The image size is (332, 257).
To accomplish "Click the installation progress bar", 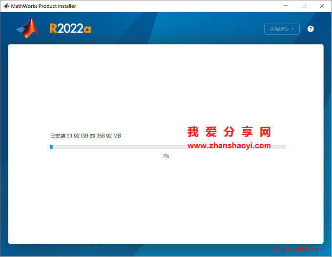I will pos(167,147).
